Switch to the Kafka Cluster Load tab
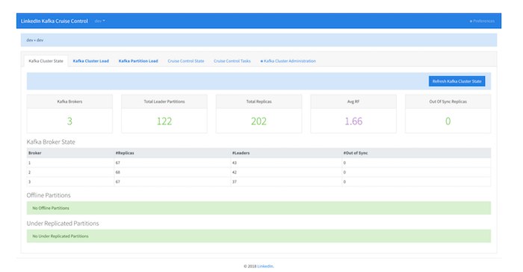The image size is (523, 272). 90,61
